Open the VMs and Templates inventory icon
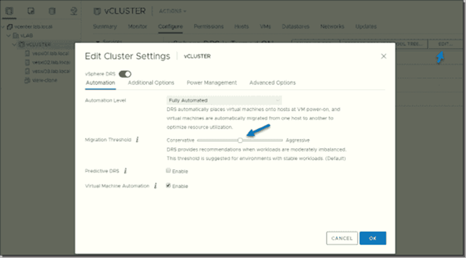This screenshot has width=466, height=258. [31, 10]
